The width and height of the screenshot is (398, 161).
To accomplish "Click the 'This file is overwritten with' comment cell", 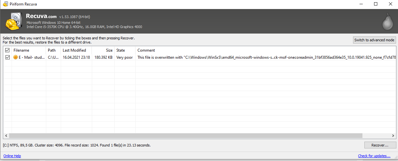I will click(266, 57).
